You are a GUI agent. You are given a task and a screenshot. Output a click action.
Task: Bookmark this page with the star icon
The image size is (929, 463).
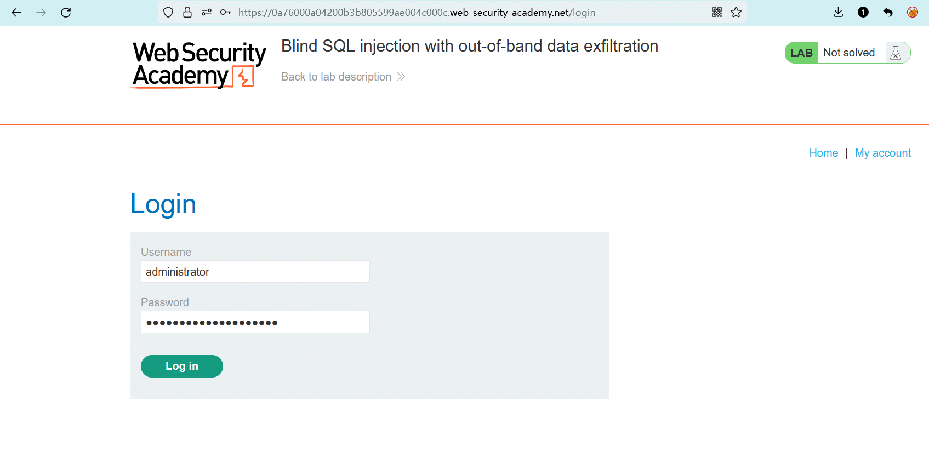pos(736,13)
